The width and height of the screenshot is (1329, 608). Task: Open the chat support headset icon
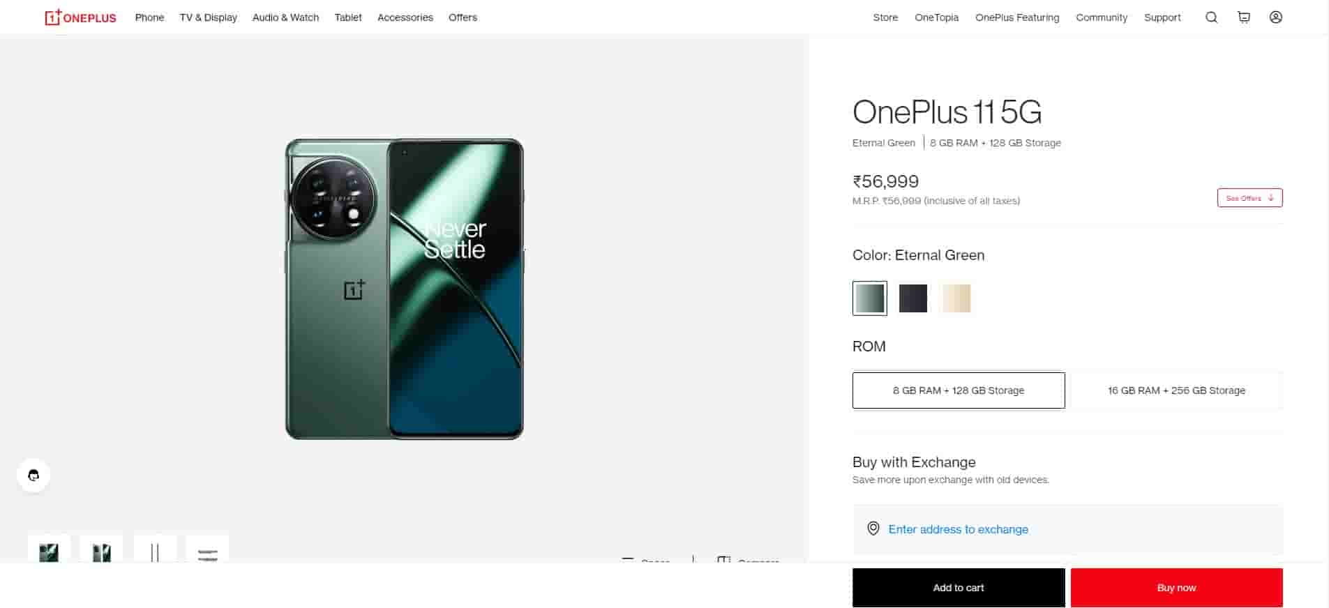33,476
